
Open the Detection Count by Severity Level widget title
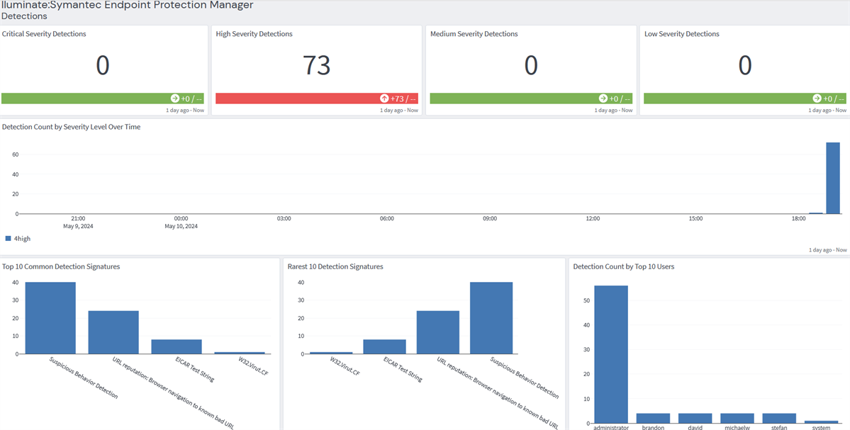71,127
